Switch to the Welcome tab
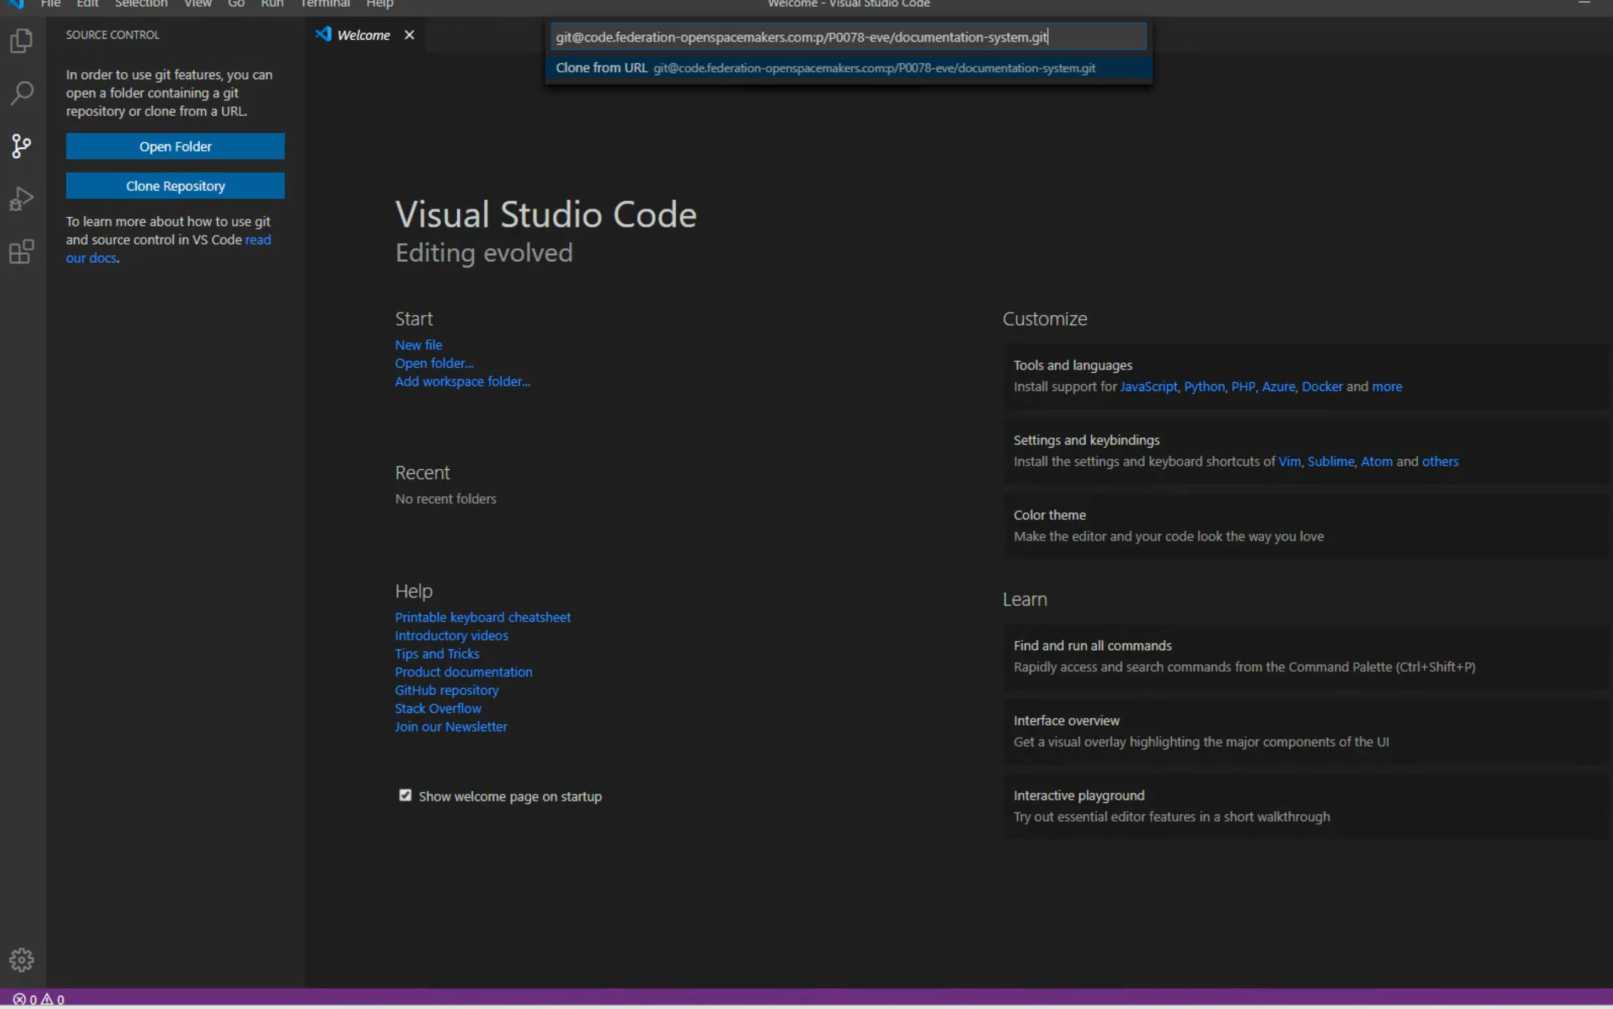1613x1009 pixels. (x=363, y=35)
